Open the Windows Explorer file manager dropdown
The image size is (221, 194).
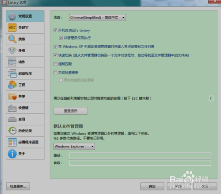point(74,147)
